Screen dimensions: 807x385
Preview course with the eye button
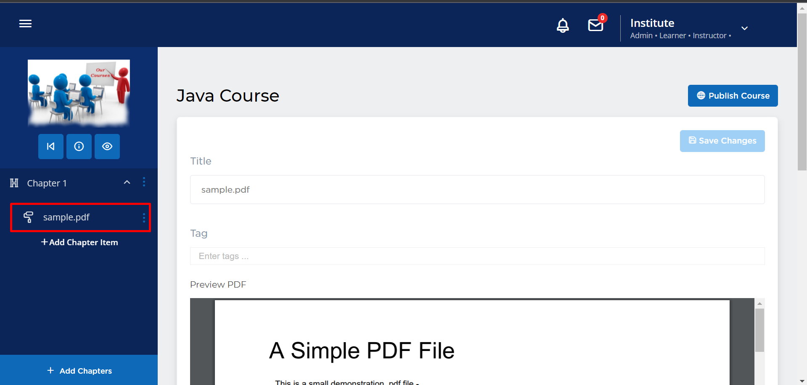coord(107,147)
